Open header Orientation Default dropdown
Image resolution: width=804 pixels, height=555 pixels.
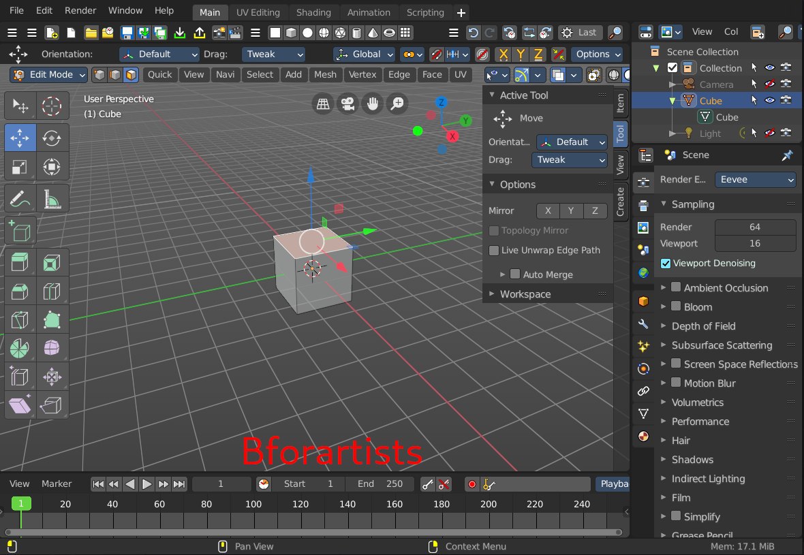pyautogui.click(x=159, y=54)
